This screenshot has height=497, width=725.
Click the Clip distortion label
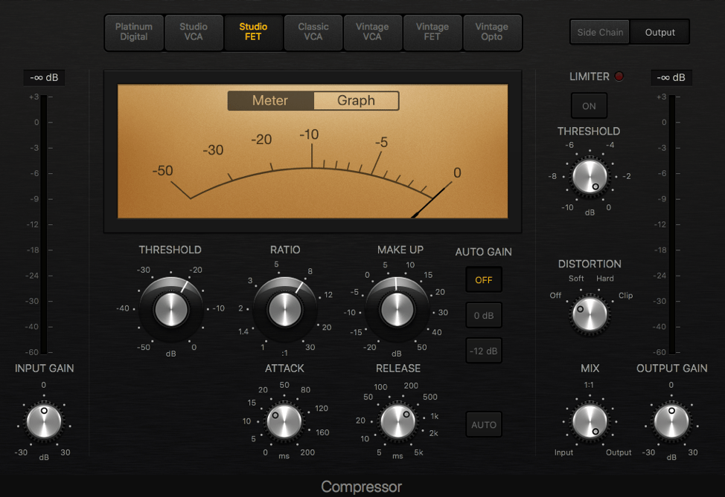625,296
